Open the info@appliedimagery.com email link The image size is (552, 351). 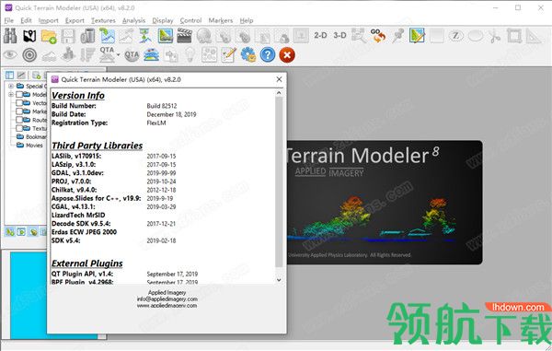(x=167, y=298)
